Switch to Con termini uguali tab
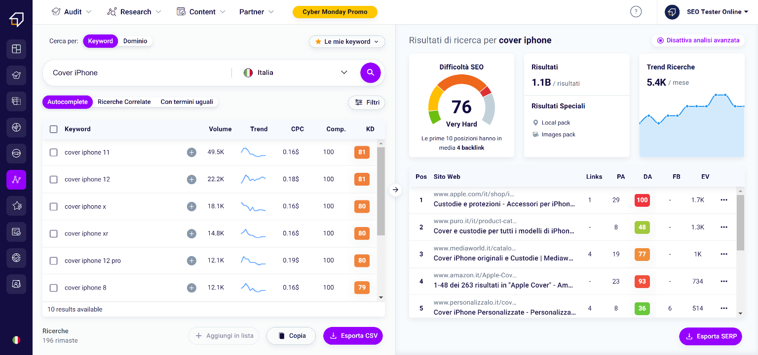The height and width of the screenshot is (355, 758). point(187,102)
